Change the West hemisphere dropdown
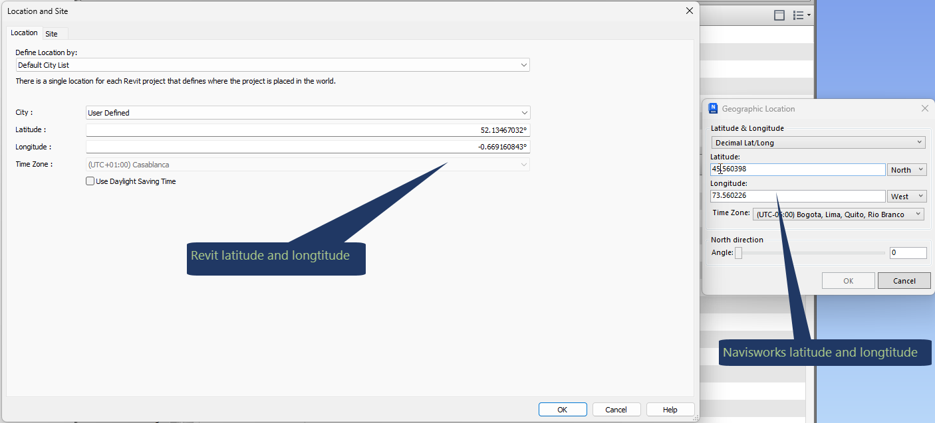The image size is (935, 423). [x=907, y=197]
